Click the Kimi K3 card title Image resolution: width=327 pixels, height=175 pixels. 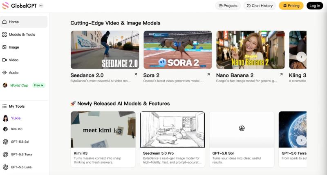pos(81,153)
